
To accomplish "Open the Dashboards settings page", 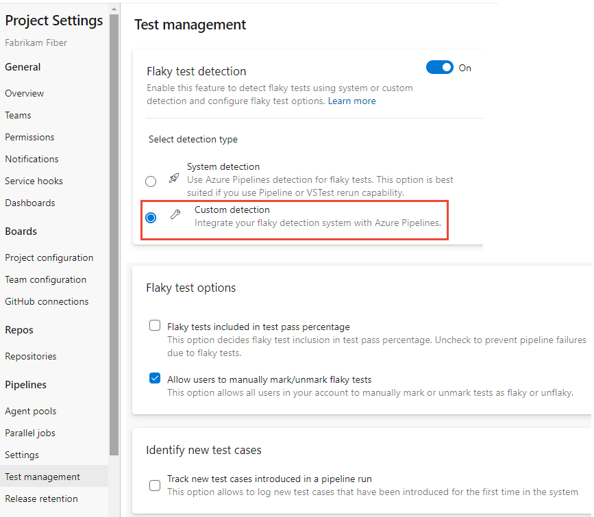I will pyautogui.click(x=29, y=203).
